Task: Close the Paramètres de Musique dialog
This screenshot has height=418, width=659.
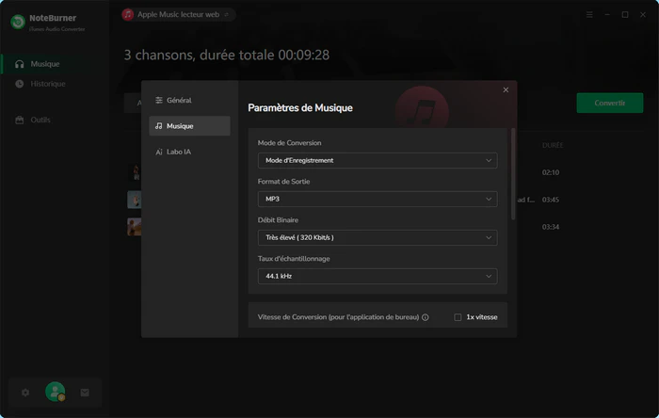Action: [506, 89]
